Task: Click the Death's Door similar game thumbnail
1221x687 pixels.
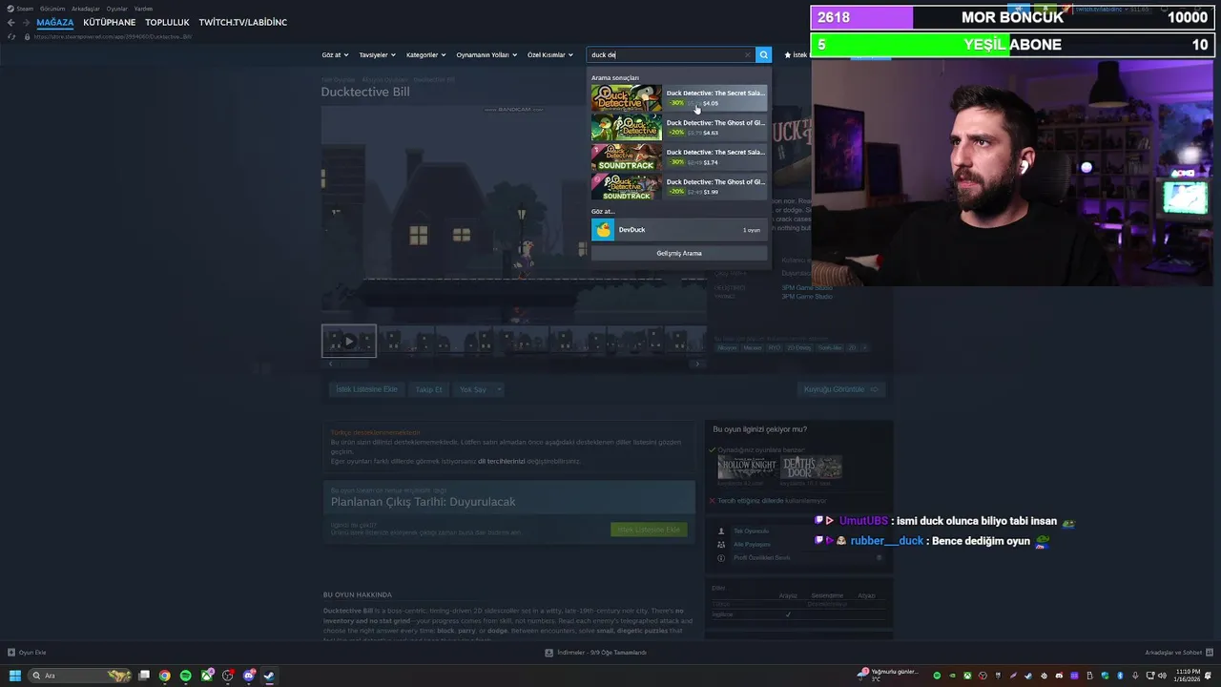Action: pyautogui.click(x=811, y=467)
